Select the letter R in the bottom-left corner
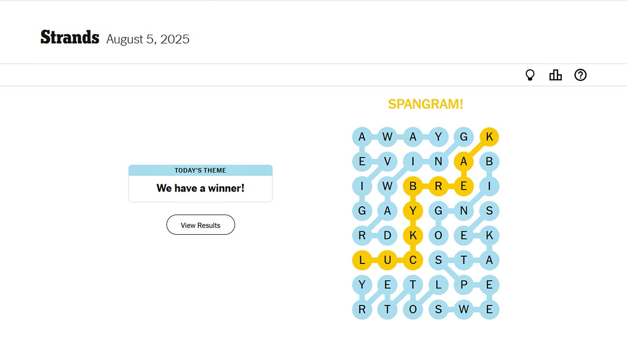This screenshot has height=352, width=627. tap(362, 309)
